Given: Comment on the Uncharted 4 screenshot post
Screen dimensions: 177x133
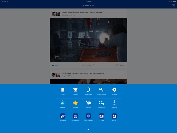Looking at the screenshot, I should click(x=88, y=65).
